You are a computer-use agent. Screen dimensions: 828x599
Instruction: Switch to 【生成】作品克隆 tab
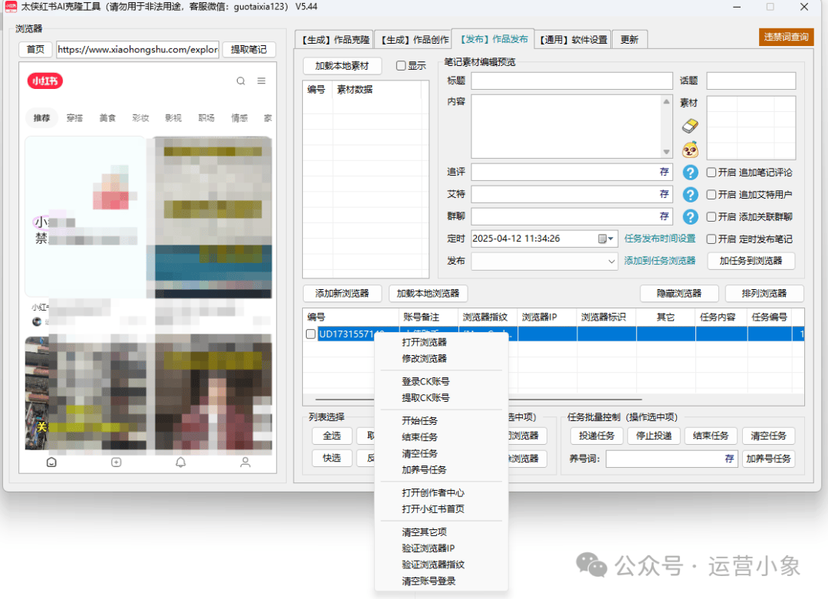point(334,40)
